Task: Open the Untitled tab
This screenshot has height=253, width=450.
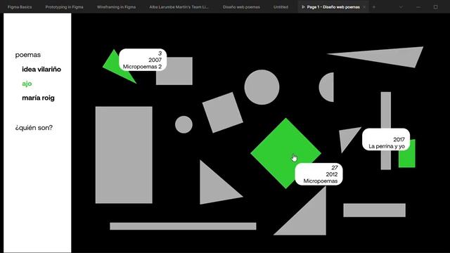Action: tap(281, 7)
